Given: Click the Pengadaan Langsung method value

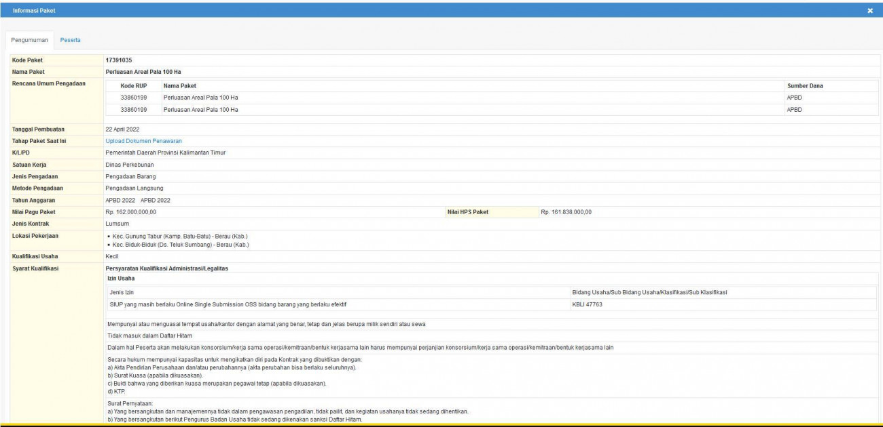Looking at the screenshot, I should coord(134,188).
